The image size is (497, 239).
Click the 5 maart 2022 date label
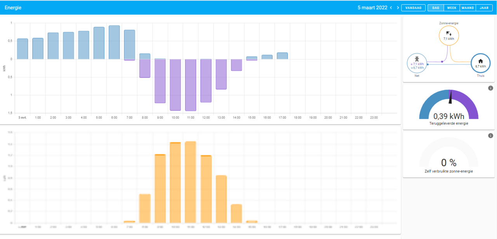372,8
